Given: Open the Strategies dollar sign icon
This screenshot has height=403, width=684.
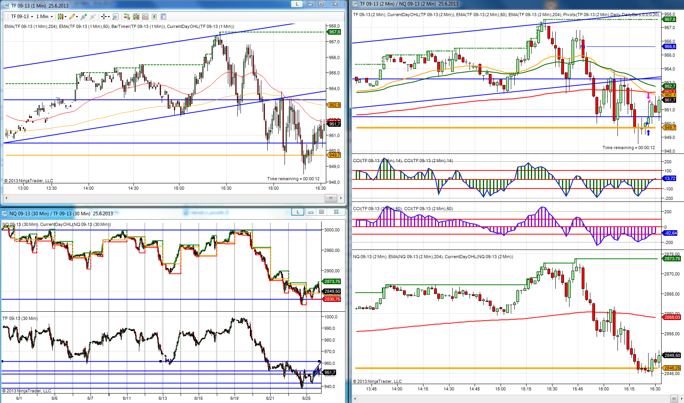Looking at the screenshot, I should [154, 17].
